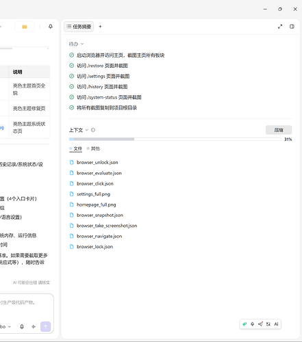Viewport: 302px width, 342px height.
Task: Toggle the 访问 /restore 页面并截图 task check
Action: [71, 66]
